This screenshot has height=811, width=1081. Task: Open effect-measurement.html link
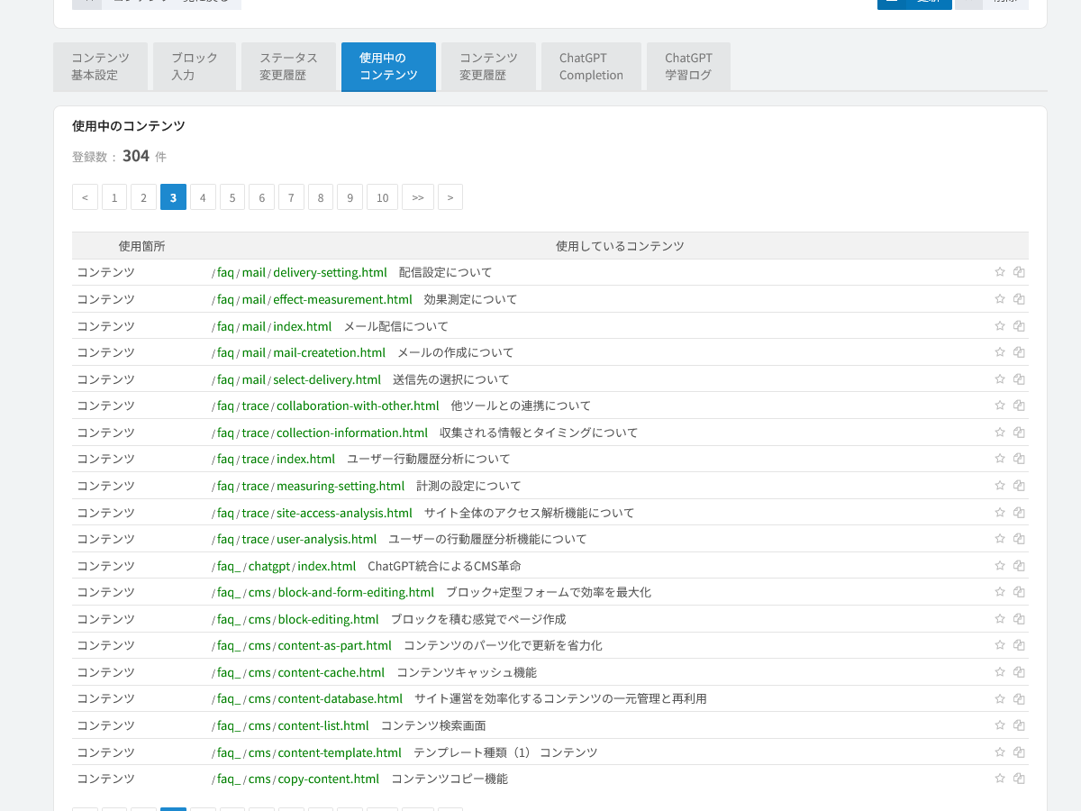tap(342, 299)
